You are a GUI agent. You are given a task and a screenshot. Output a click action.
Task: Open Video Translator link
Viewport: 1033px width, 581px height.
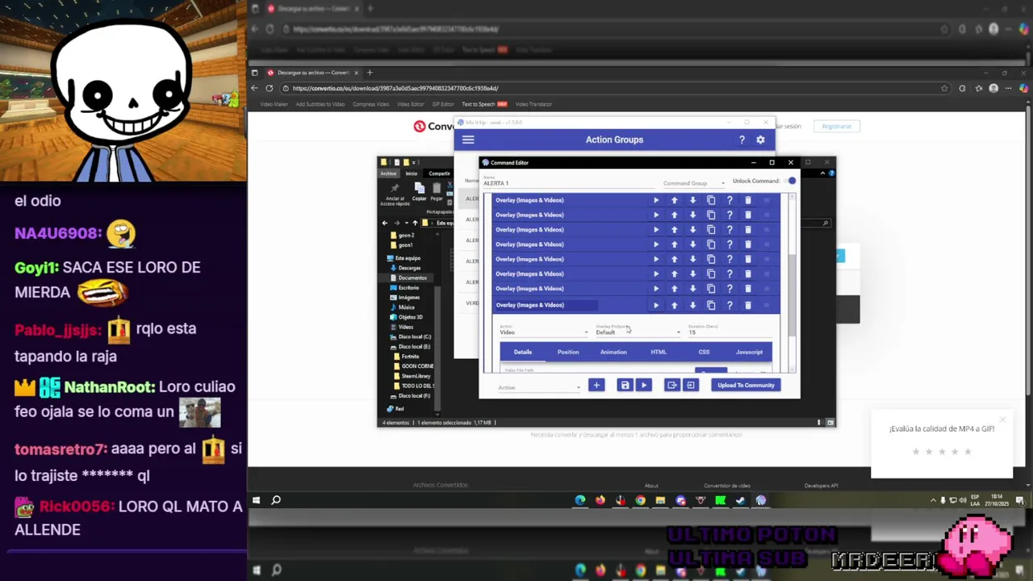[533, 104]
